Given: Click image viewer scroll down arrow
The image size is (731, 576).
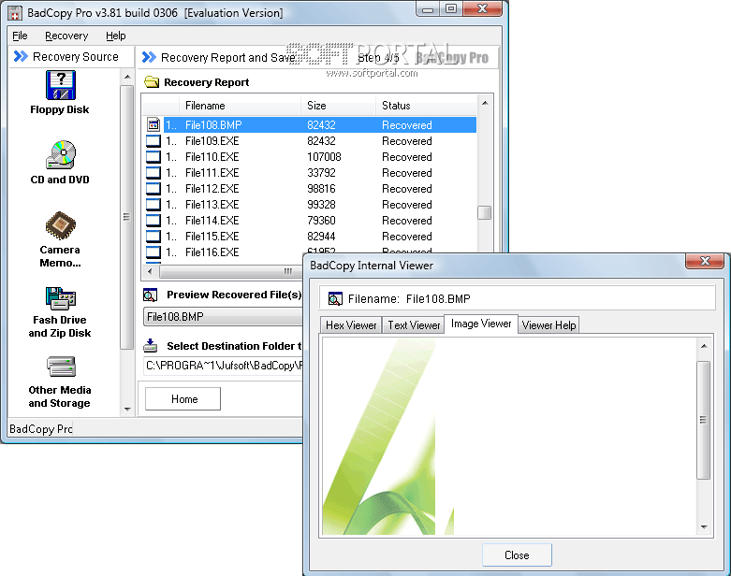Looking at the screenshot, I should pos(704,527).
